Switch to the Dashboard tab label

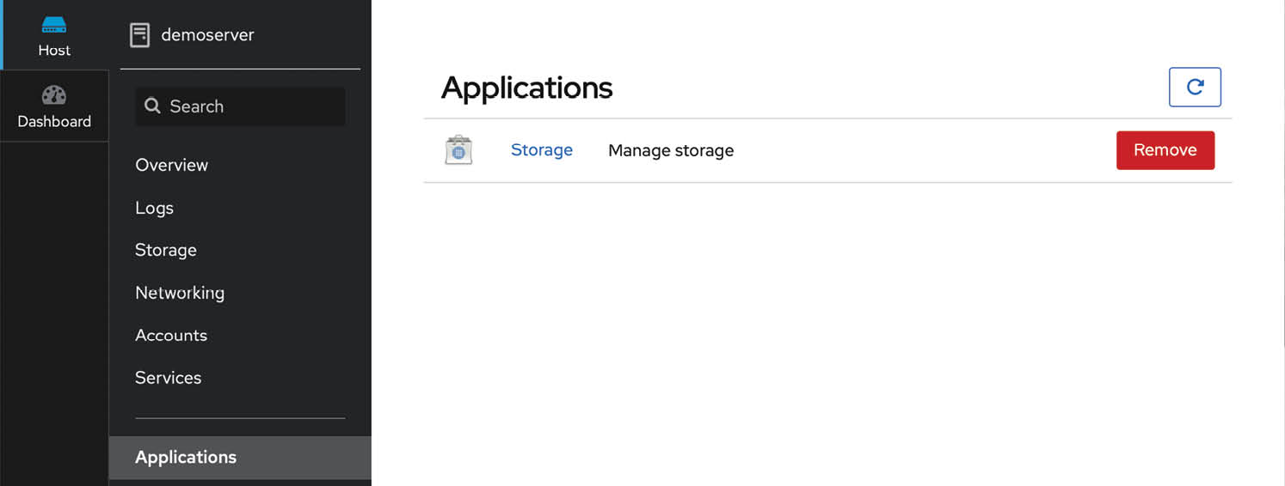(54, 121)
